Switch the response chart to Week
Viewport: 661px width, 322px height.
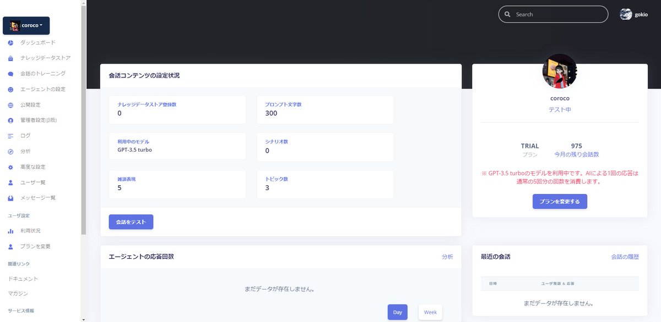(430, 312)
